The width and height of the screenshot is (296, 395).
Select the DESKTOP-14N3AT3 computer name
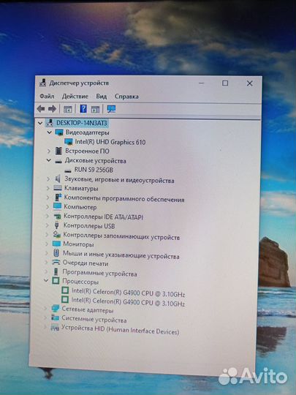click(x=82, y=123)
